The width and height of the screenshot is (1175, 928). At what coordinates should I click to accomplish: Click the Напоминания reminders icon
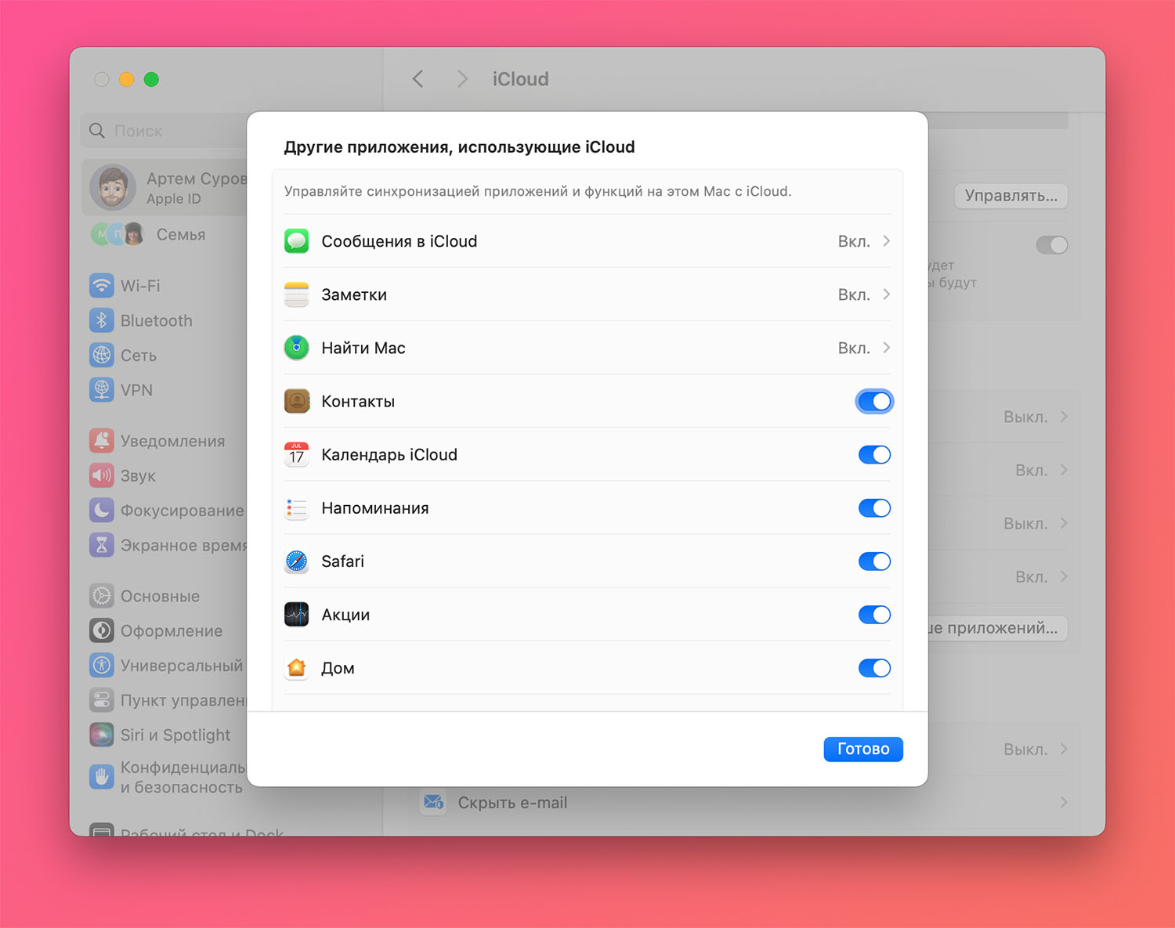click(x=296, y=508)
